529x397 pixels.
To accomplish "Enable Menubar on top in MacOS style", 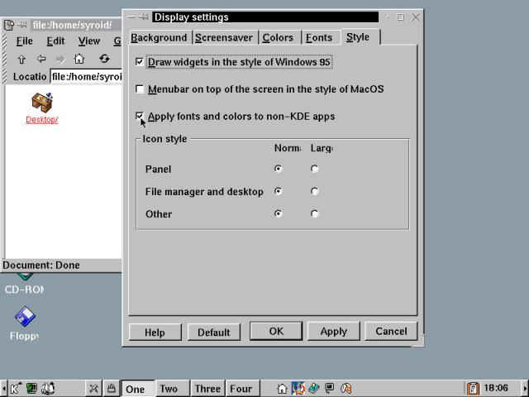I will [140, 89].
